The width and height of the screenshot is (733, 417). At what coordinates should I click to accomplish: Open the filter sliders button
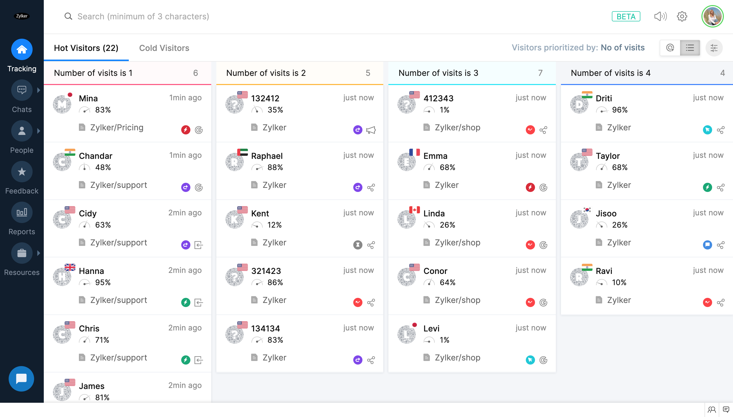click(714, 48)
